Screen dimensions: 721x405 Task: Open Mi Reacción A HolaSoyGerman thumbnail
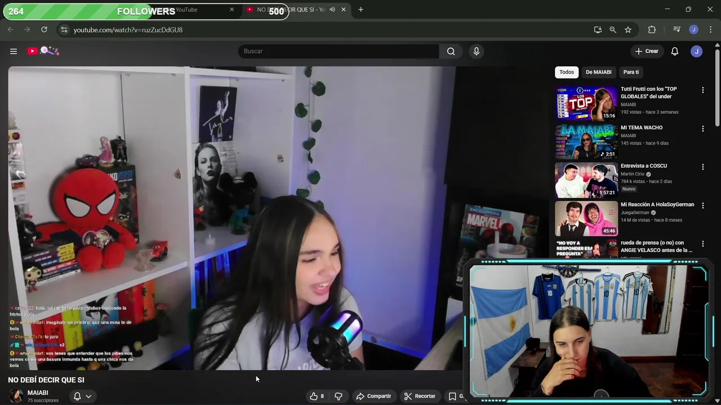(586, 219)
